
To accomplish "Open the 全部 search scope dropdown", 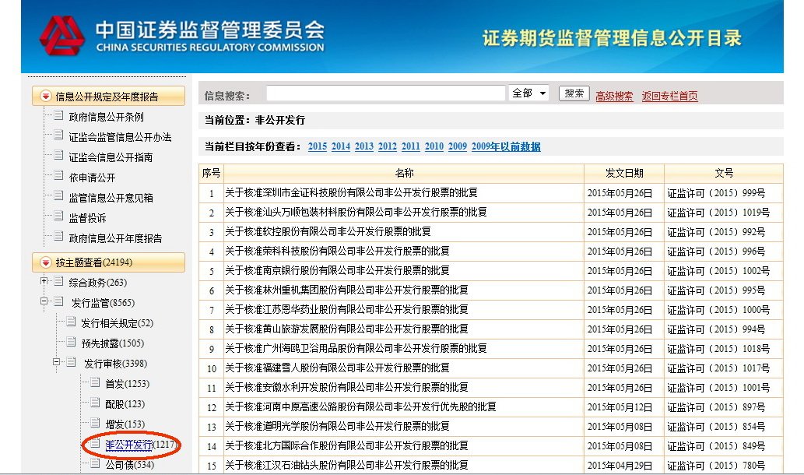I will pos(528,93).
